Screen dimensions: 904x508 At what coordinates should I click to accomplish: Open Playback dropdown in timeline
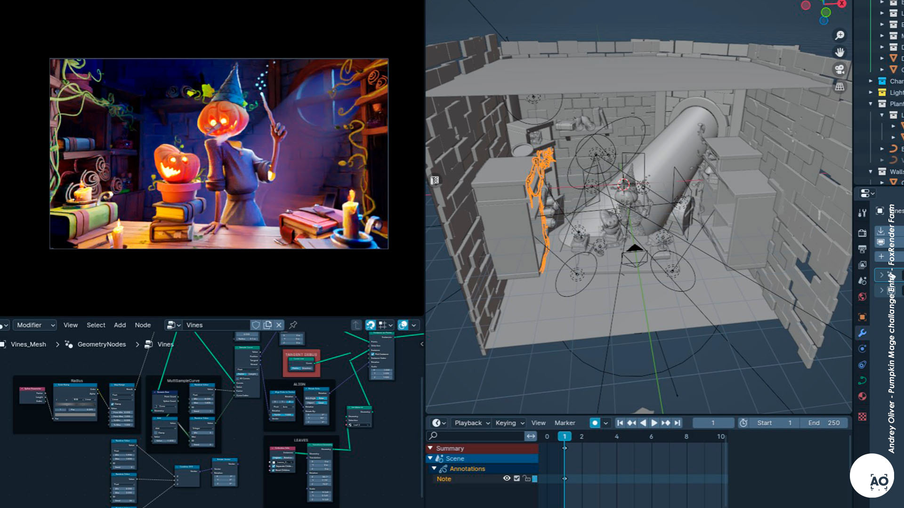coord(471,423)
